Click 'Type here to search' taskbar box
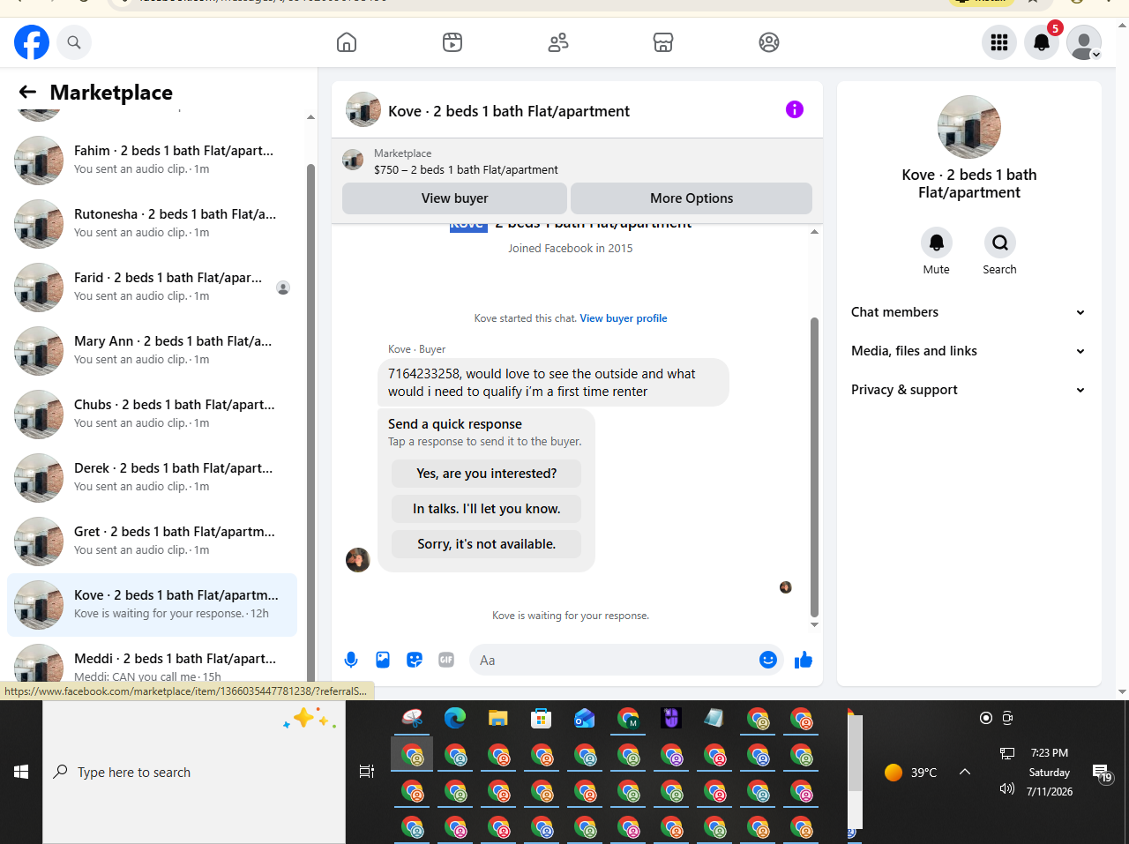 194,772
